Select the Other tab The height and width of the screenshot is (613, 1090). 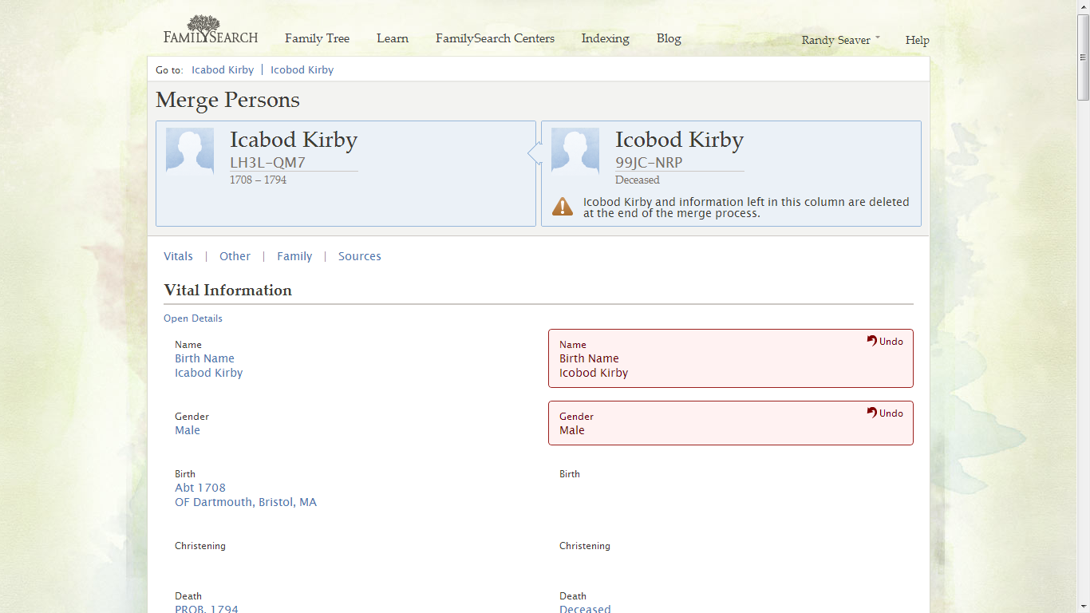point(235,256)
